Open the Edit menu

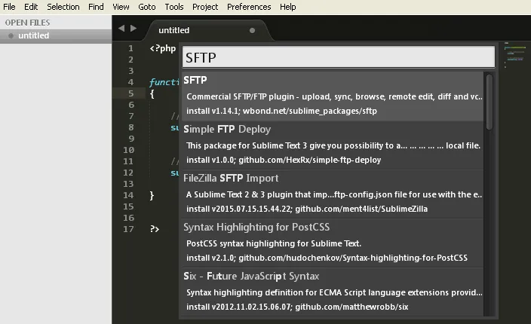pos(31,7)
